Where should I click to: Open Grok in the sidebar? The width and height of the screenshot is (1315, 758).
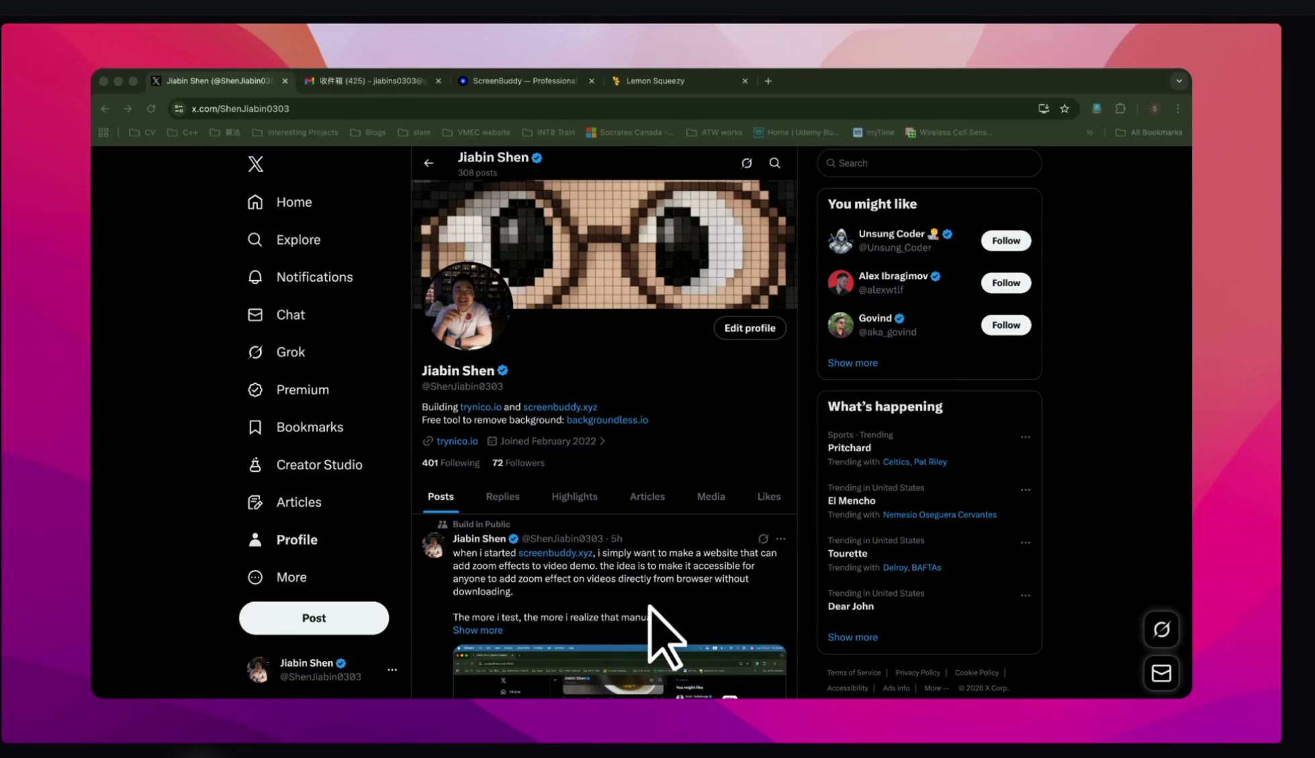click(x=276, y=352)
